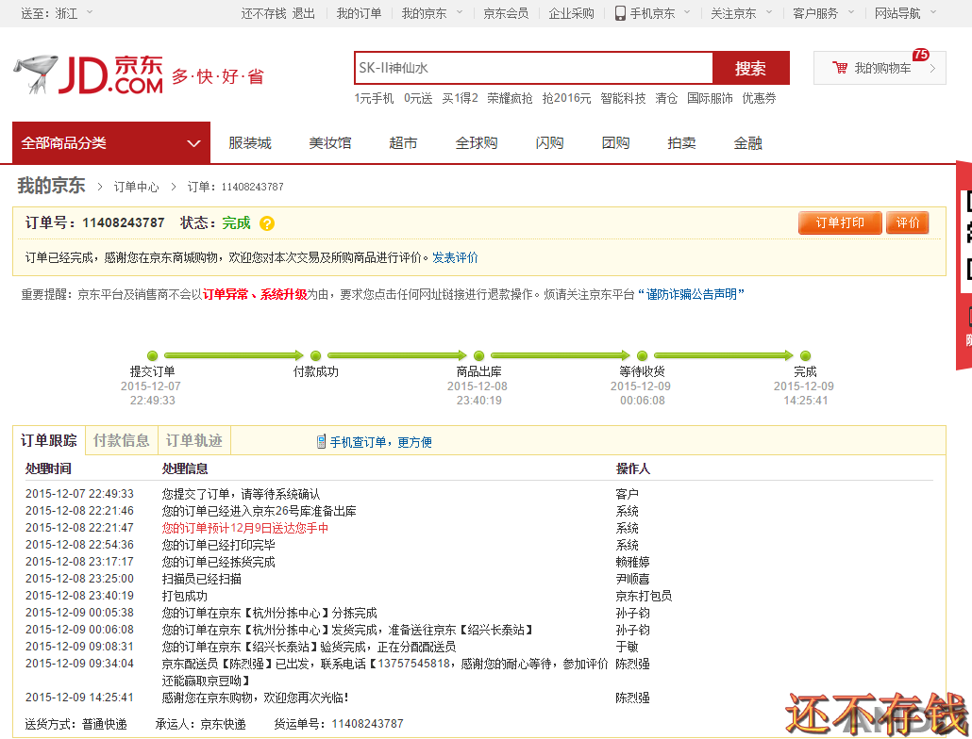
Task: Click the cart item count badge 75
Action: [920, 55]
